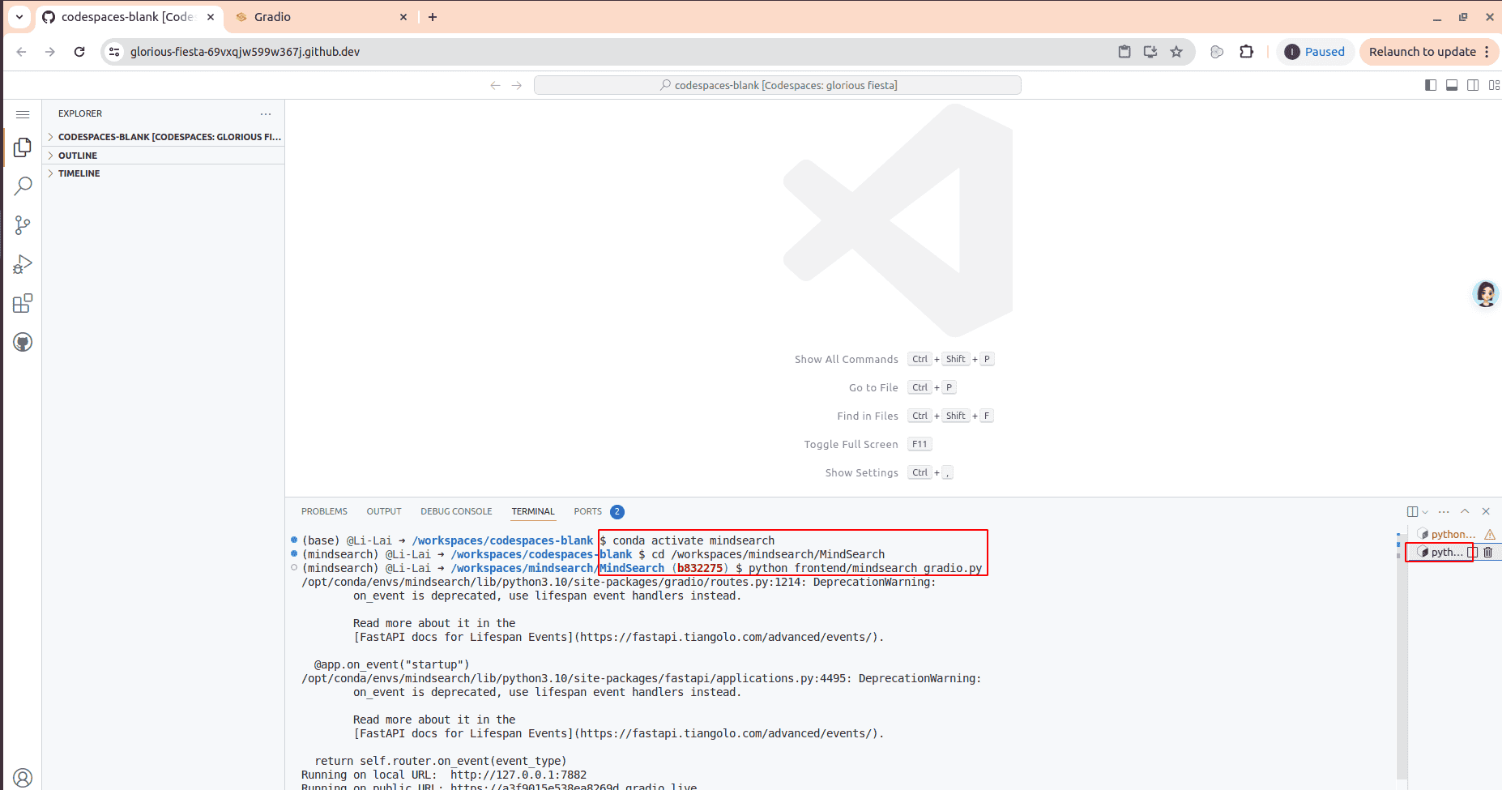Image resolution: width=1502 pixels, height=790 pixels.
Task: Open the Search view in activity bar
Action: tap(23, 186)
